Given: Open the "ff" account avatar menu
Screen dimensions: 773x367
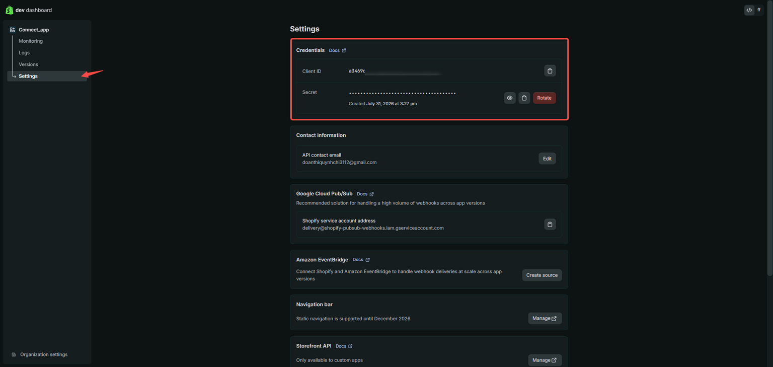Looking at the screenshot, I should [x=759, y=10].
